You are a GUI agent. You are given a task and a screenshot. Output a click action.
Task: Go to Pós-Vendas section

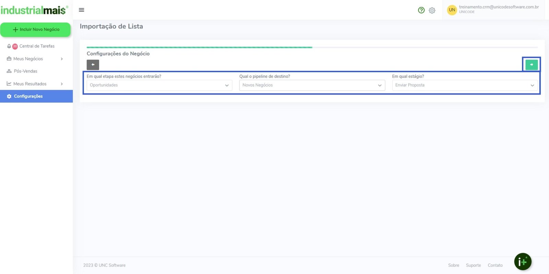25,71
